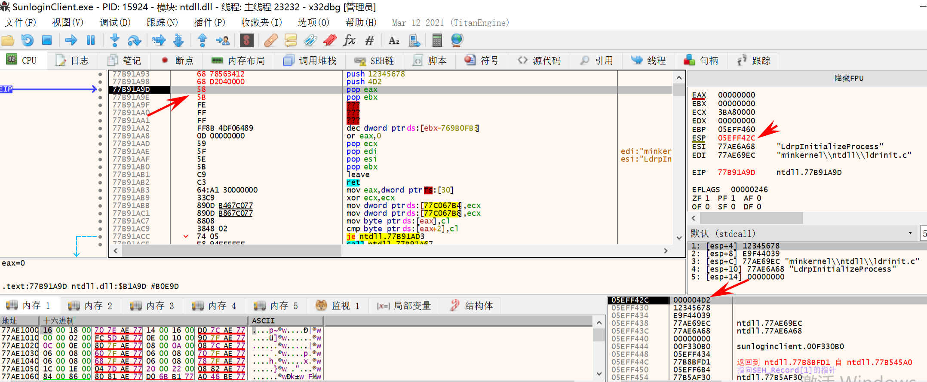927x382 pixels.
Task: Open the 帮助(H) menu
Action: tap(361, 22)
